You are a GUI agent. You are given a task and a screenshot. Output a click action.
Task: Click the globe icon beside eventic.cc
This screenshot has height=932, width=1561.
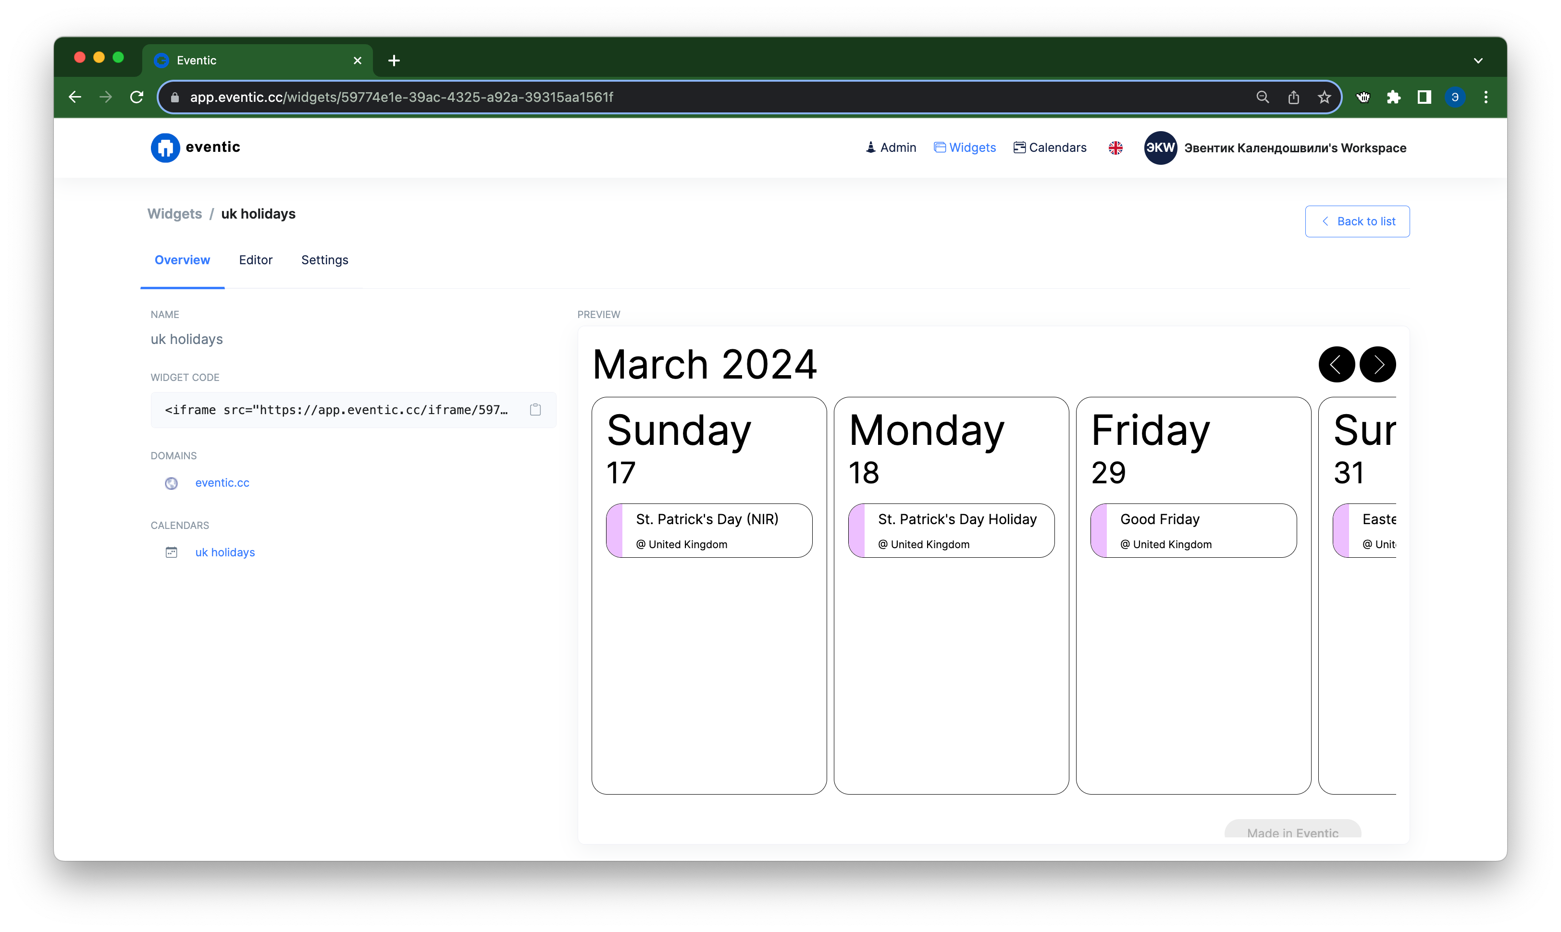[x=171, y=483]
